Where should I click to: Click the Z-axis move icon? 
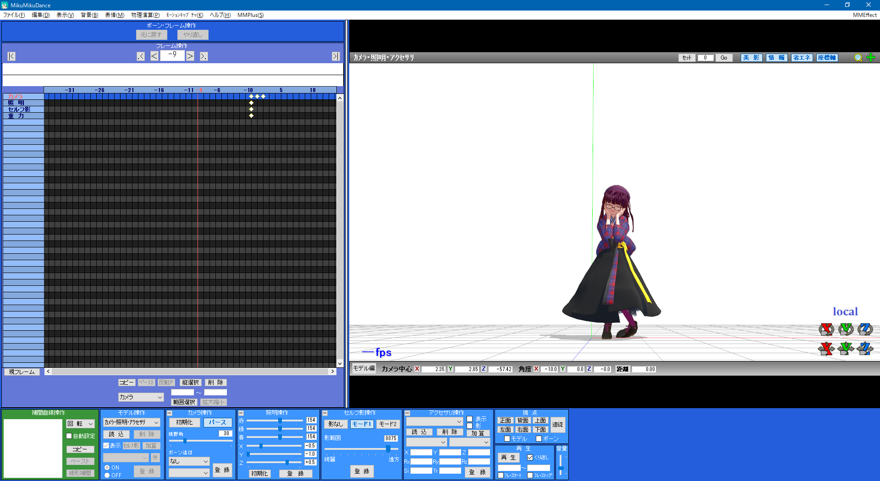865,349
